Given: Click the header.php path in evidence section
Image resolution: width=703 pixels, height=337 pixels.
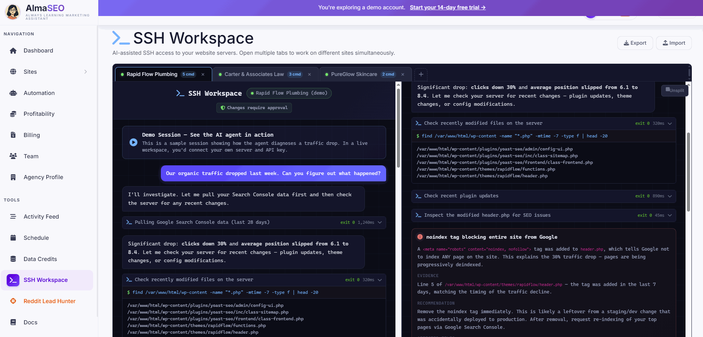Looking at the screenshot, I should 503,284.
